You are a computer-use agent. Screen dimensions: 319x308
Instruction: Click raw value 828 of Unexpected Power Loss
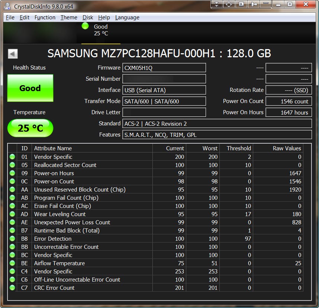point(297,222)
